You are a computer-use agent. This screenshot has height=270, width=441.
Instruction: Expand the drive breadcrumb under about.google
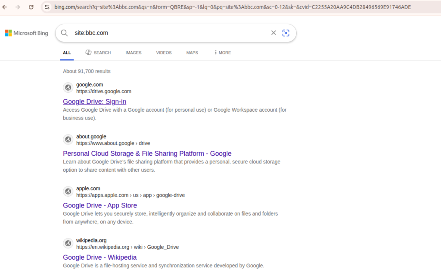[x=144, y=143]
